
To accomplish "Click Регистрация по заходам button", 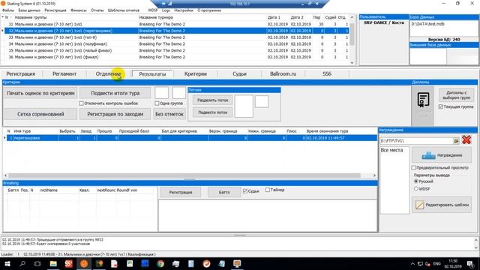I will pyautogui.click(x=115, y=114).
